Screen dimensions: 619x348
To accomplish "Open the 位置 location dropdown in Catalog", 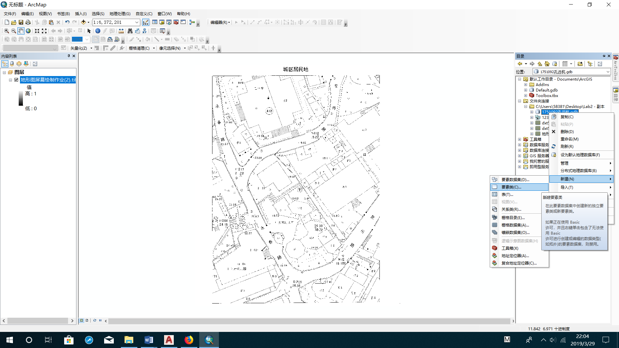I will click(x=608, y=72).
